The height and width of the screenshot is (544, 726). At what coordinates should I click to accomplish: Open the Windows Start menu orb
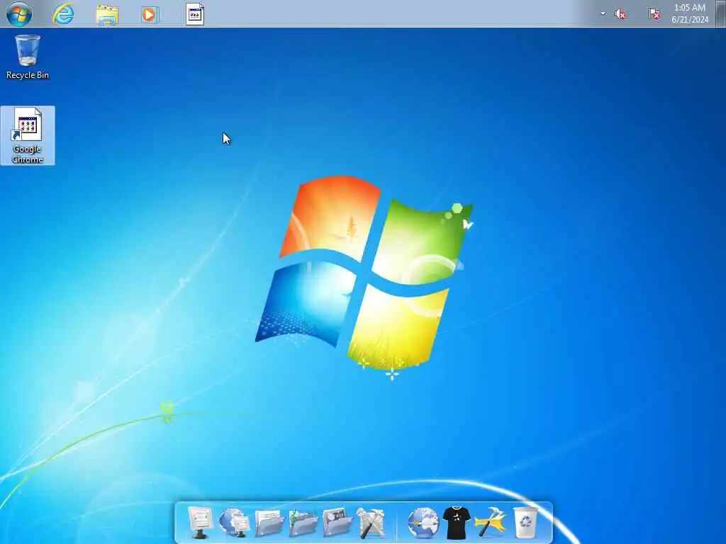pyautogui.click(x=19, y=13)
